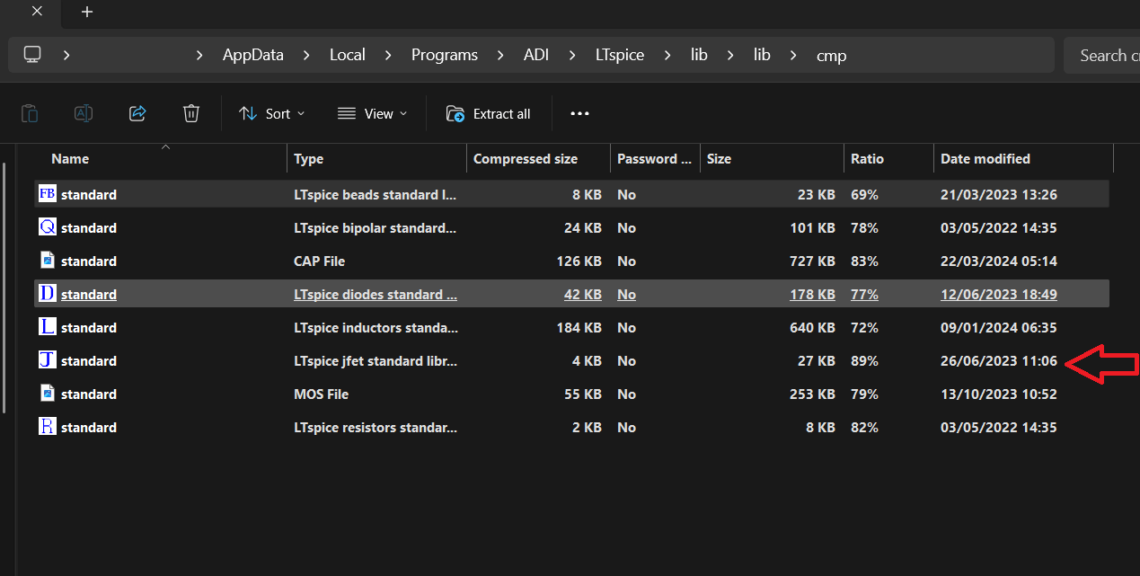
Task: Open the Sort dropdown
Action: tap(271, 113)
